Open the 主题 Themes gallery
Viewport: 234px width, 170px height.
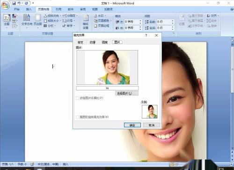7,22
